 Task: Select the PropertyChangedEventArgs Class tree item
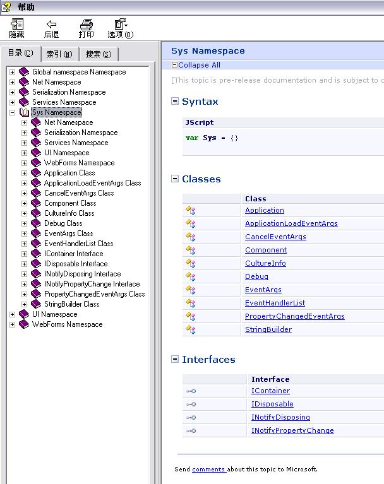(95, 294)
